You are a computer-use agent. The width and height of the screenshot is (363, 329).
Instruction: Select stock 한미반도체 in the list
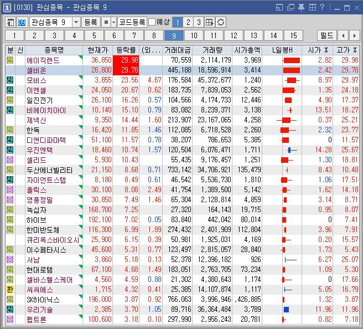(43, 230)
